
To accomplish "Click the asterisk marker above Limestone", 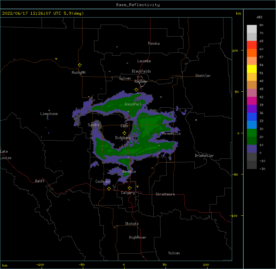I will coord(49,111).
